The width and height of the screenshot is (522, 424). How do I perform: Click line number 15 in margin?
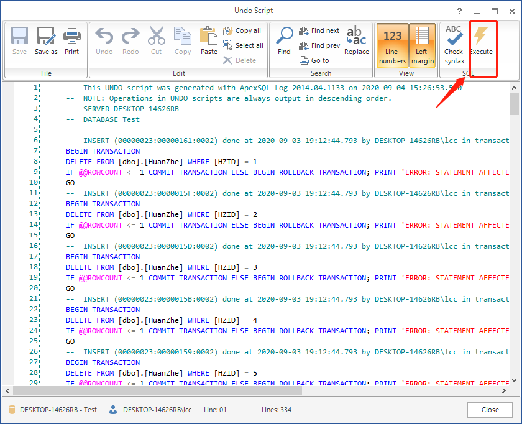(34, 235)
